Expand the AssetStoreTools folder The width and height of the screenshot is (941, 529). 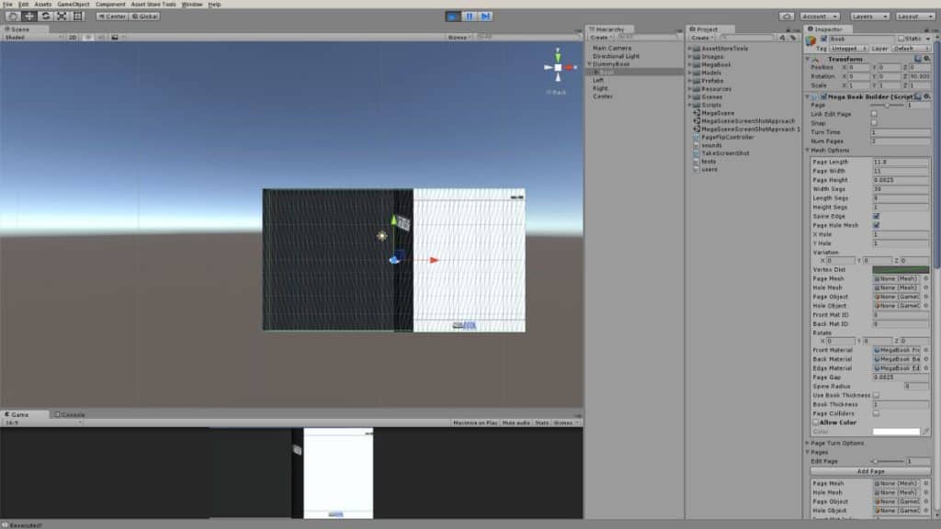point(689,49)
